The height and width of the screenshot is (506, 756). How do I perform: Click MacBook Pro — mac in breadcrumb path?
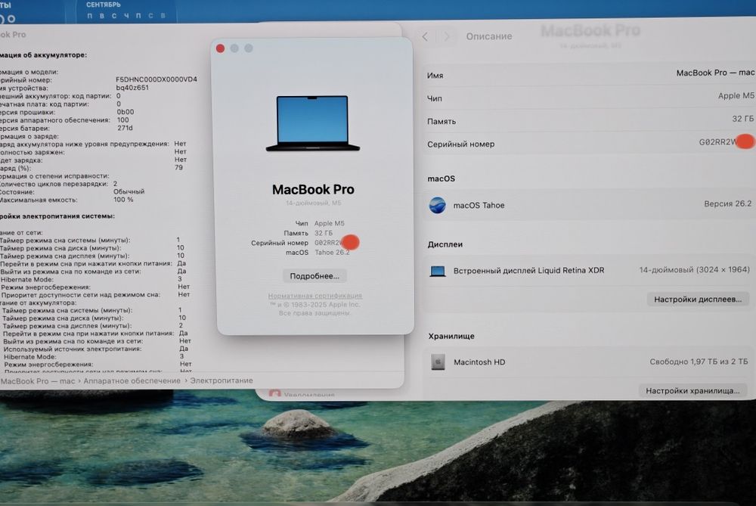38,381
